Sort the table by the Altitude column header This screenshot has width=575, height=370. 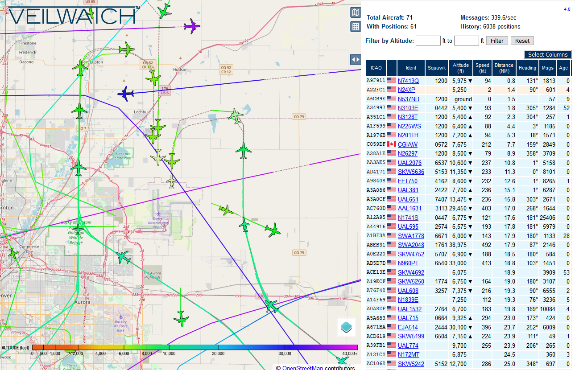pos(460,67)
